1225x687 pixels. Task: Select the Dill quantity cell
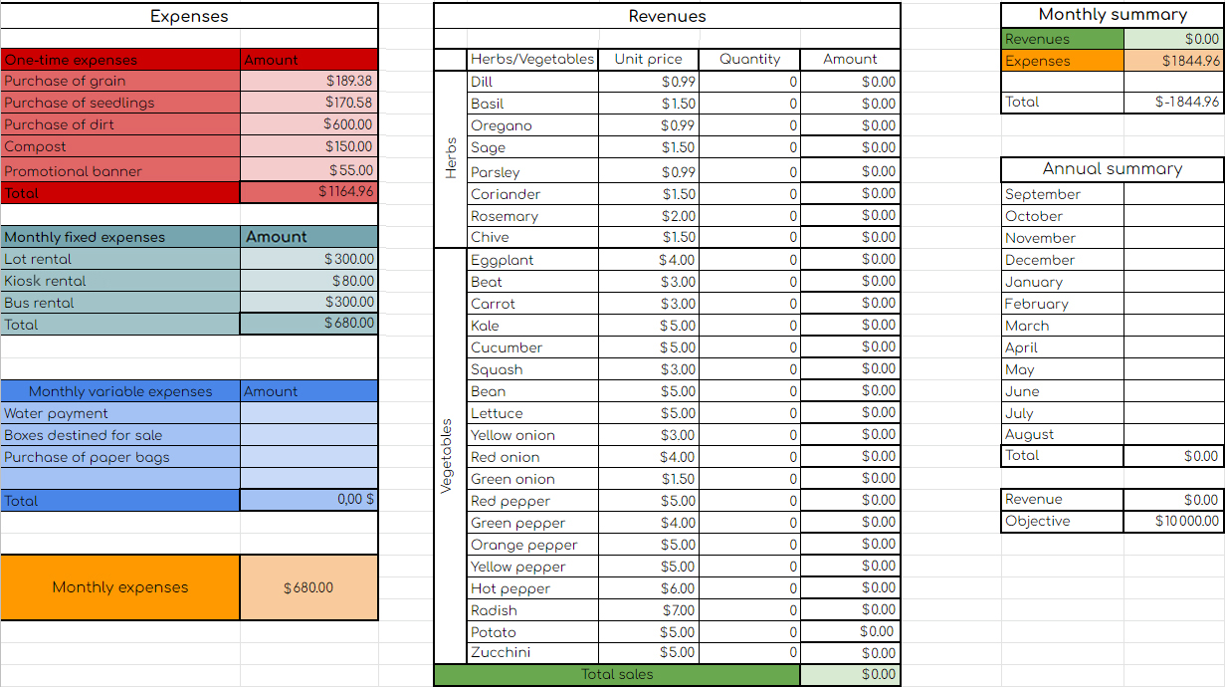coord(749,82)
